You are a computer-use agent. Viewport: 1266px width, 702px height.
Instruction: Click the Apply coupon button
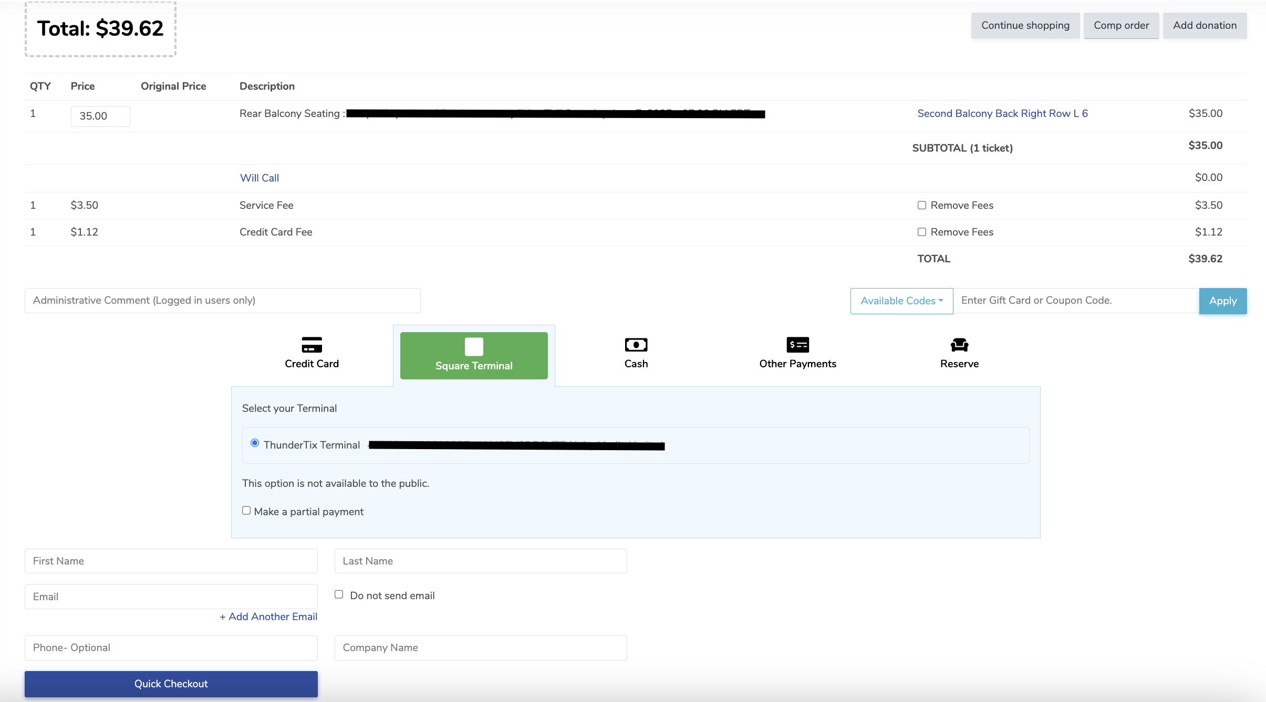coord(1222,301)
